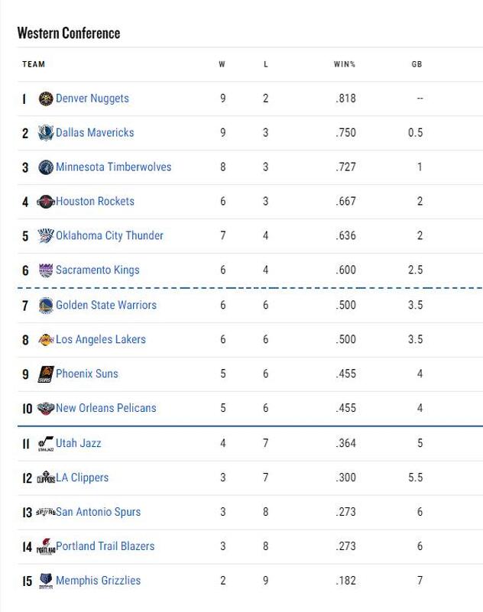Open the Utah Jazz team page
The image size is (483, 612).
pos(78,443)
